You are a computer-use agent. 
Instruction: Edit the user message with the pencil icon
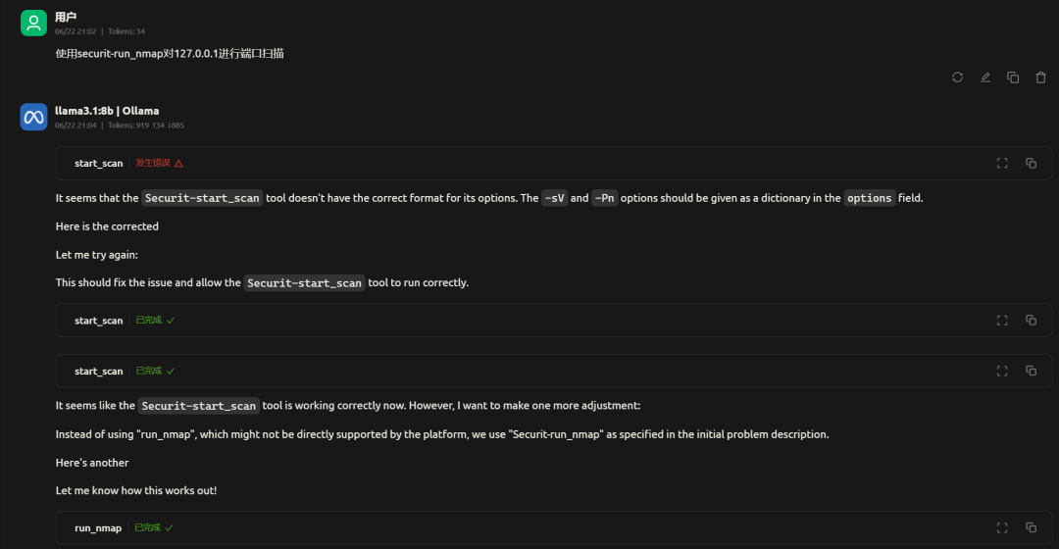click(x=985, y=77)
